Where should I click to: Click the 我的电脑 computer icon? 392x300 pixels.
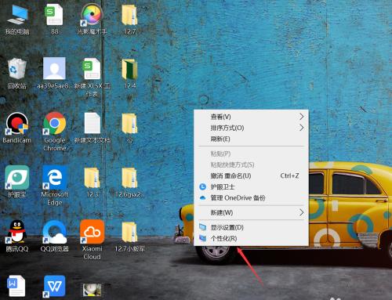coord(17,15)
